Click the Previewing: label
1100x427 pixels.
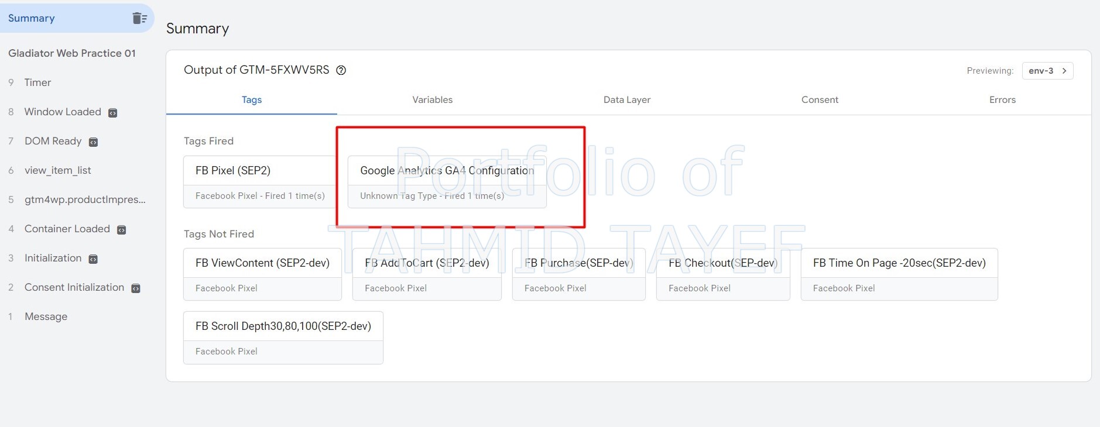(x=990, y=71)
